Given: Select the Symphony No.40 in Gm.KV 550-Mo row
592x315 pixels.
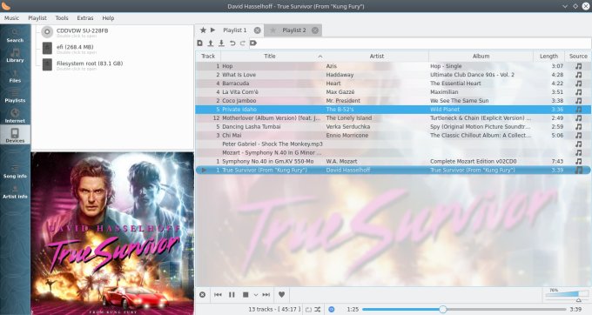Looking at the screenshot, I should pos(394,162).
